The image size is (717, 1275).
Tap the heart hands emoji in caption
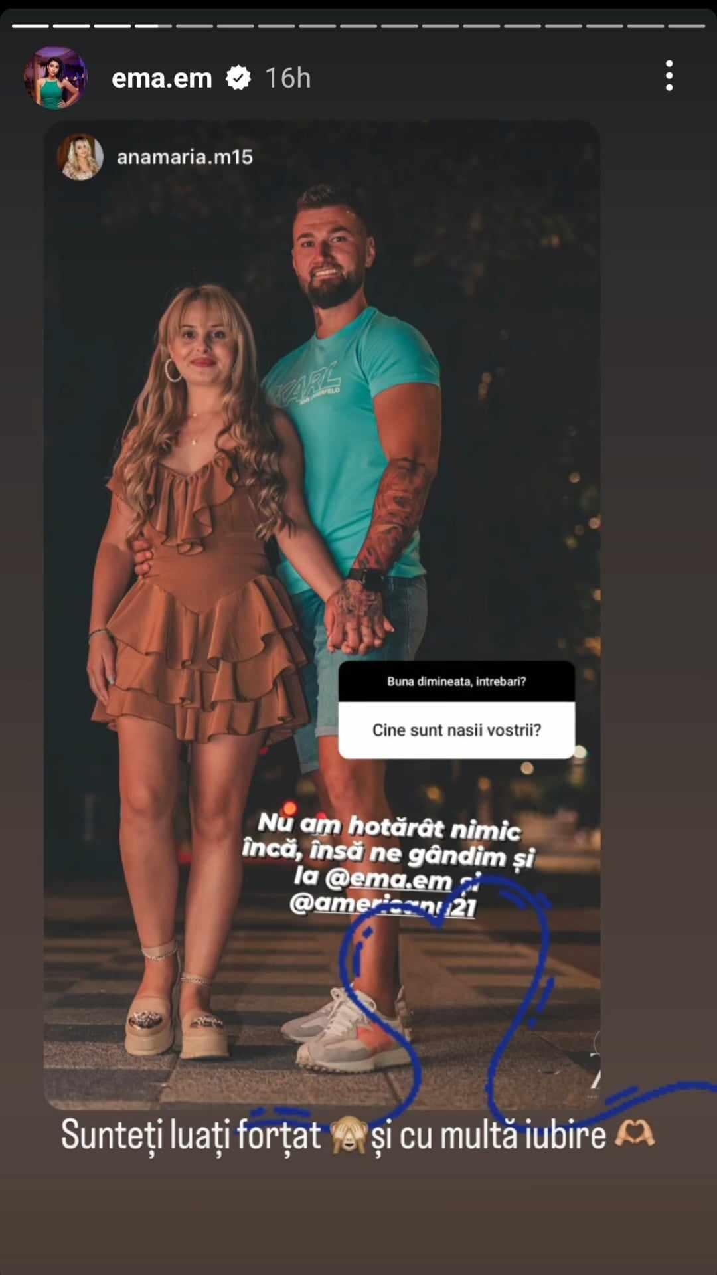(635, 1133)
